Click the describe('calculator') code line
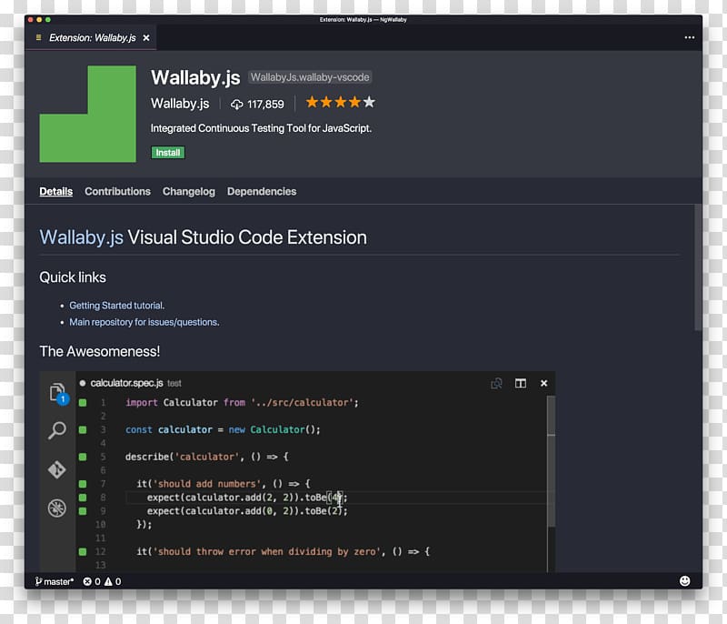 coord(207,457)
